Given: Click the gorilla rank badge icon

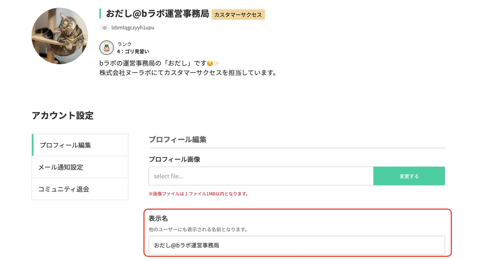Looking at the screenshot, I should 107,48.
